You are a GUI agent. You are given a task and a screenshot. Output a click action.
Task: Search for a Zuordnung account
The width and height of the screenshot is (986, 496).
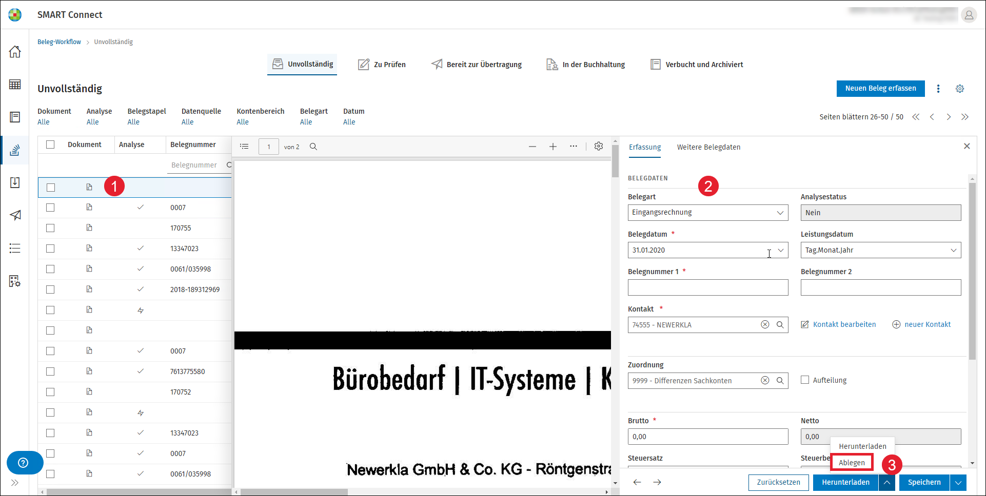pyautogui.click(x=780, y=380)
